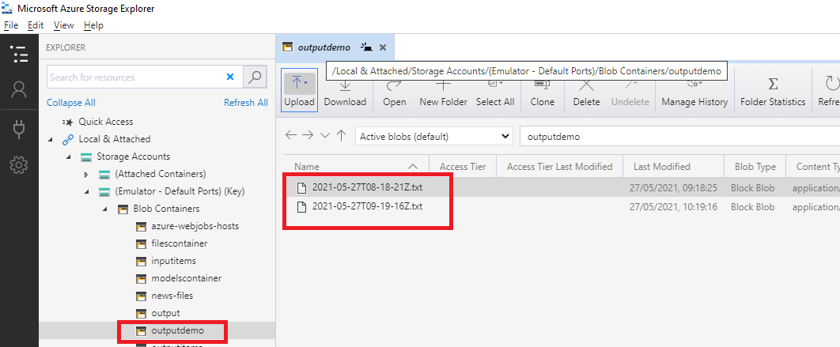Image resolution: width=840 pixels, height=347 pixels.
Task: Open the View menu
Action: point(63,25)
